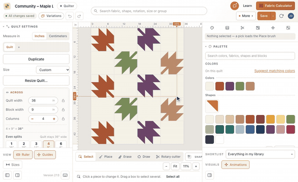Choose even split 6
Viewport: 298px width, 182px height.
(61, 145)
